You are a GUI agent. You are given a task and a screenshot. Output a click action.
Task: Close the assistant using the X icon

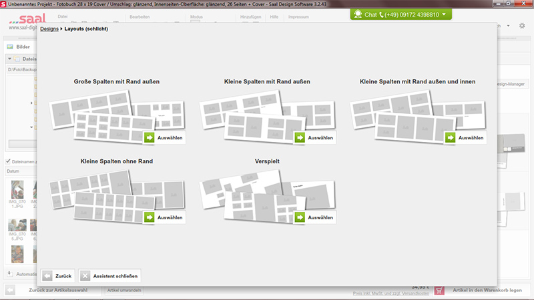[85, 275]
